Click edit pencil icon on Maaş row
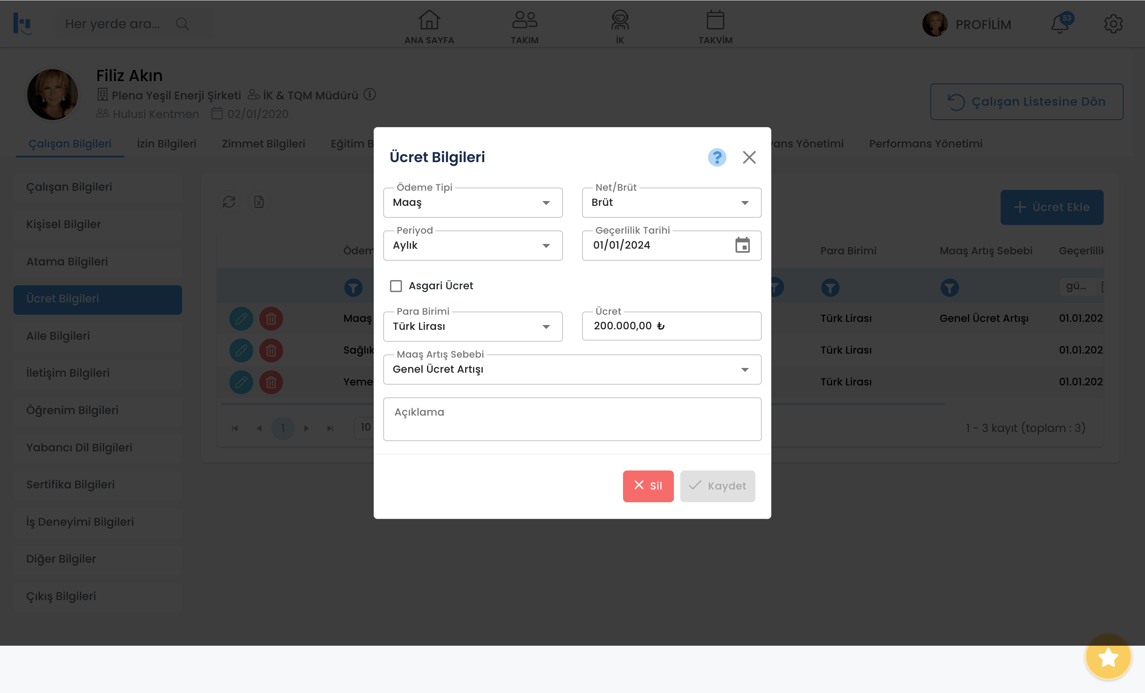 click(x=241, y=319)
